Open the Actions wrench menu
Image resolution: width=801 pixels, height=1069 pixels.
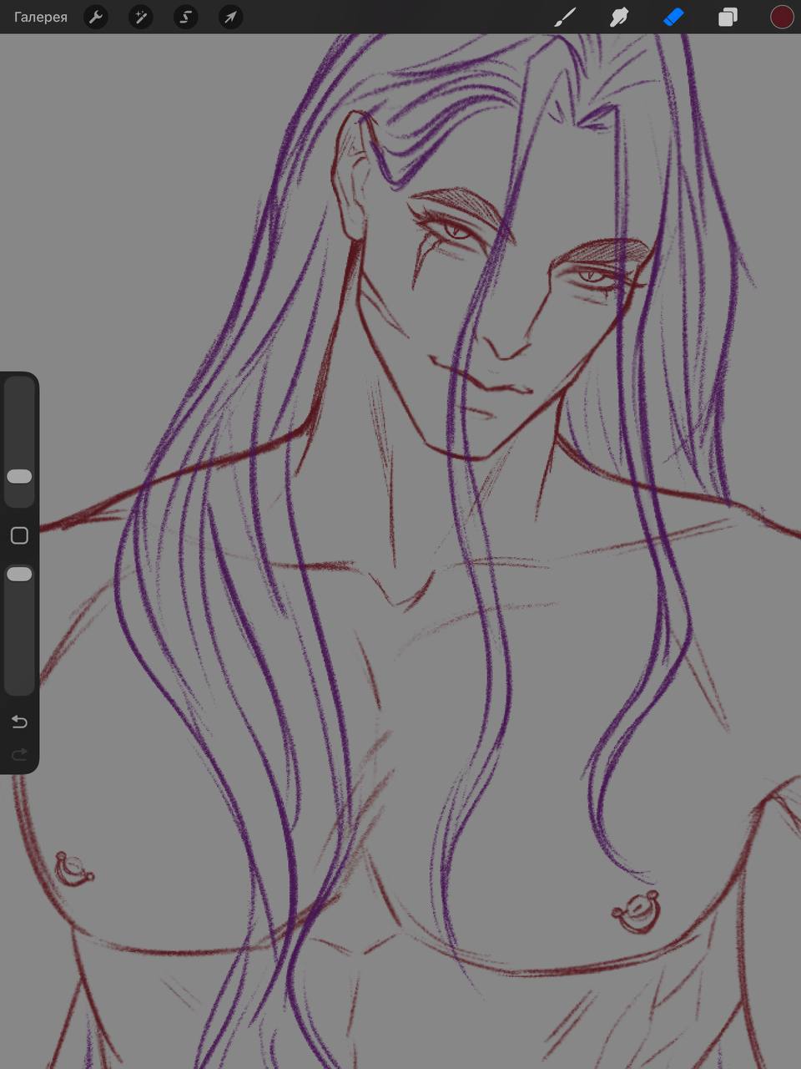[x=96, y=17]
